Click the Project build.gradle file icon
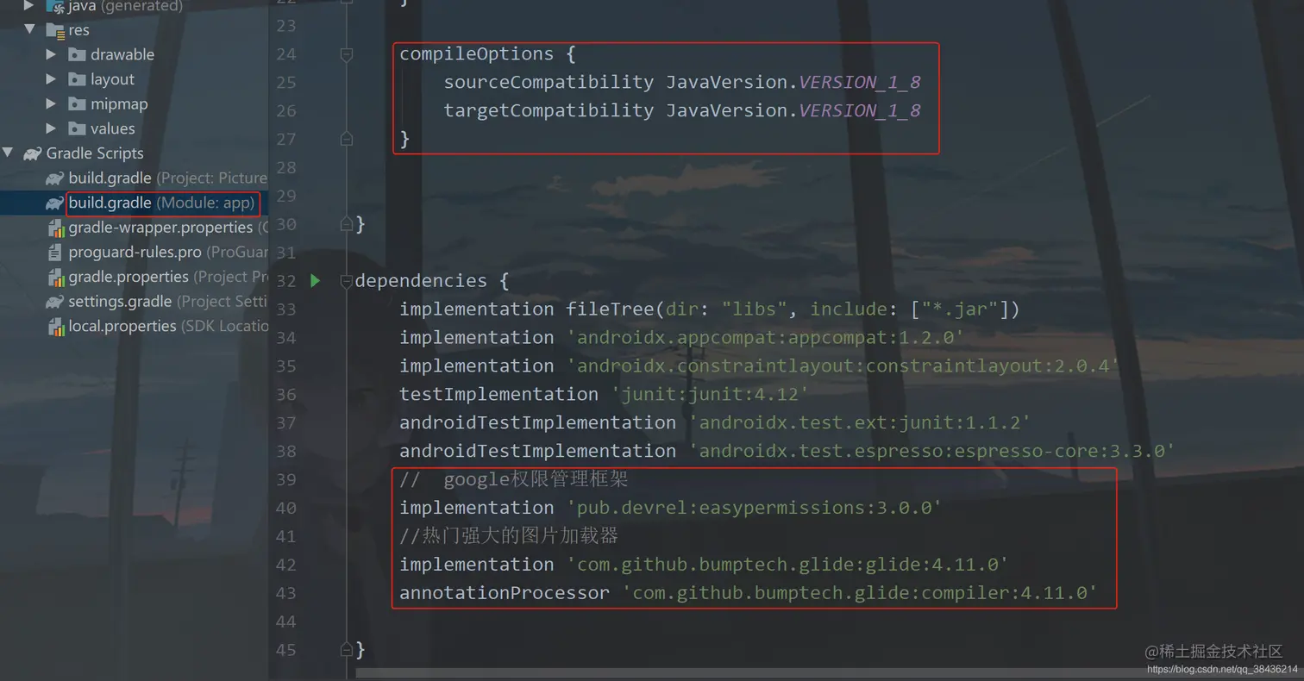This screenshot has width=1304, height=681. click(x=55, y=178)
